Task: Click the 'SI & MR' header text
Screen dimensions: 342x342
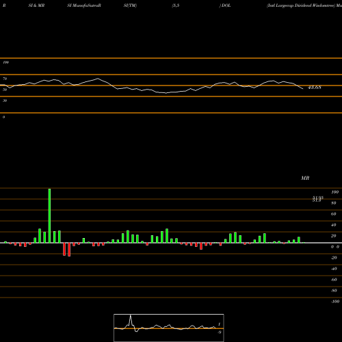Action: point(36,5)
